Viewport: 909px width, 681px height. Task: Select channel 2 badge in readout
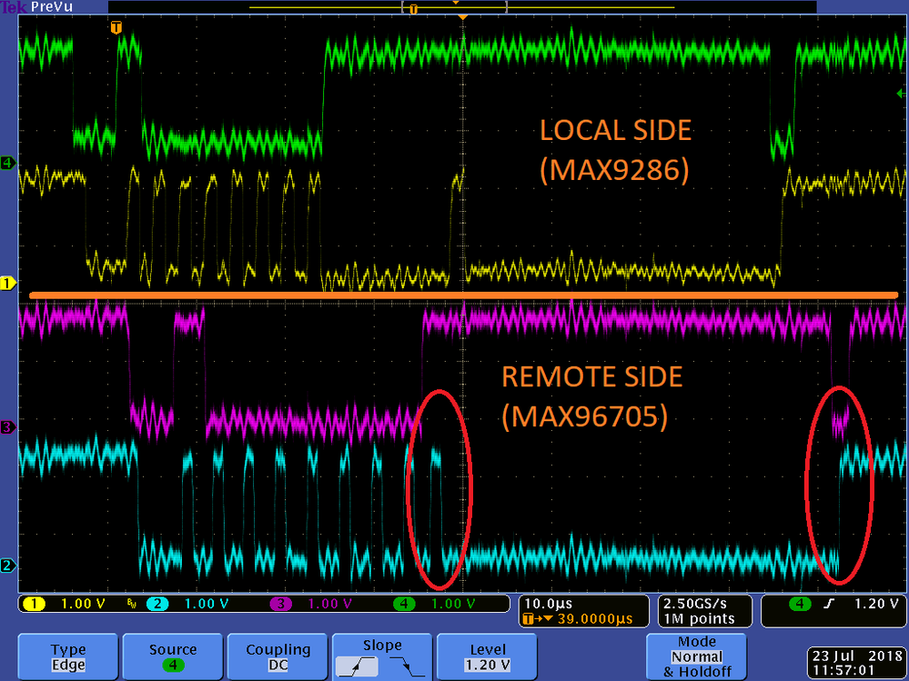click(x=157, y=604)
